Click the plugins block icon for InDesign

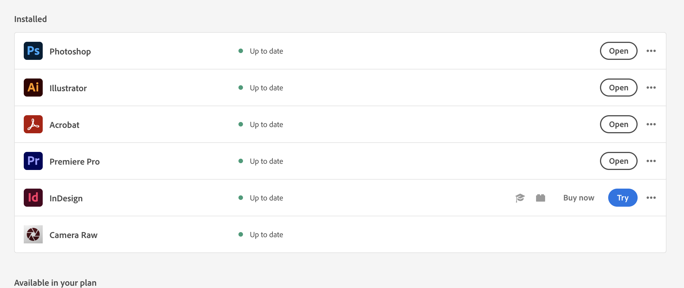tap(540, 198)
